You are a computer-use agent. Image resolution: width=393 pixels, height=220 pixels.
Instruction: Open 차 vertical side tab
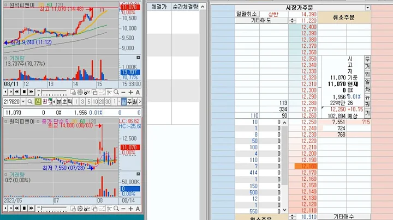367,89
